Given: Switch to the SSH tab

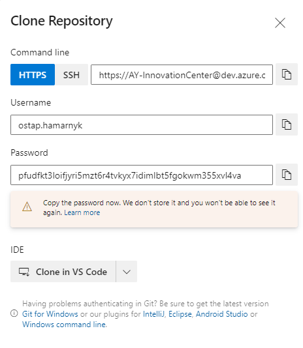Looking at the screenshot, I should coord(71,75).
